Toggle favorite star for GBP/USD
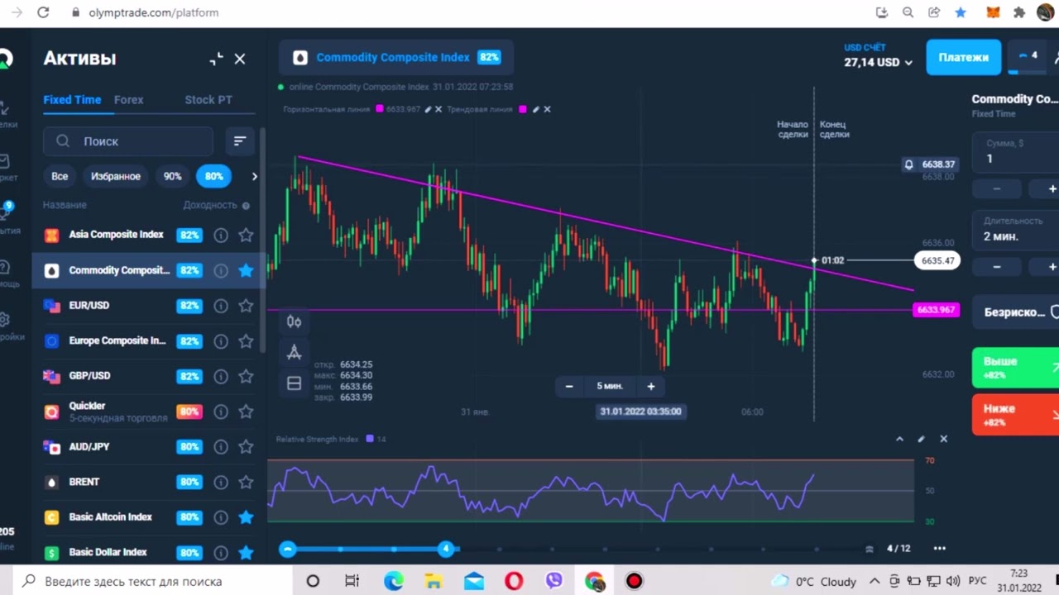This screenshot has height=595, width=1059. coord(246,376)
